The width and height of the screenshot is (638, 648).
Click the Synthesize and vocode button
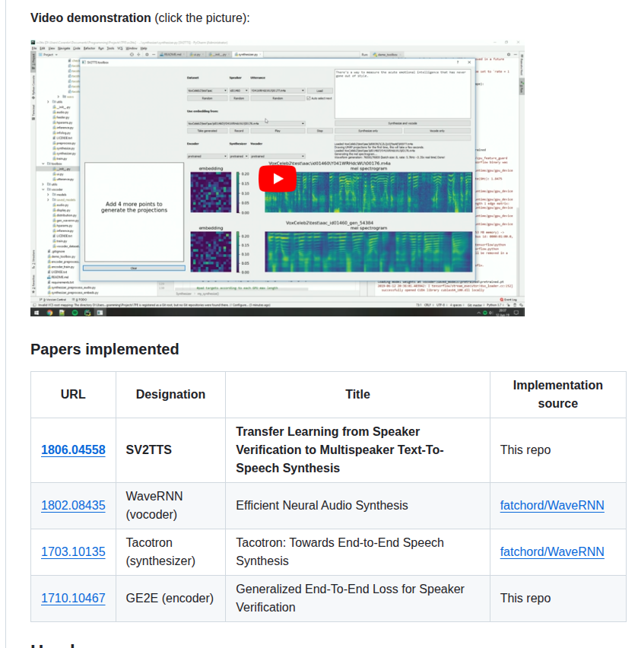pos(403,123)
